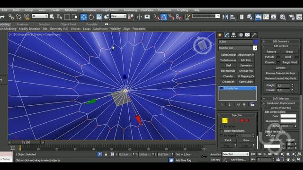Click the TurboSmooth modifier button
This screenshot has width=303, height=170.
click(x=228, y=55)
